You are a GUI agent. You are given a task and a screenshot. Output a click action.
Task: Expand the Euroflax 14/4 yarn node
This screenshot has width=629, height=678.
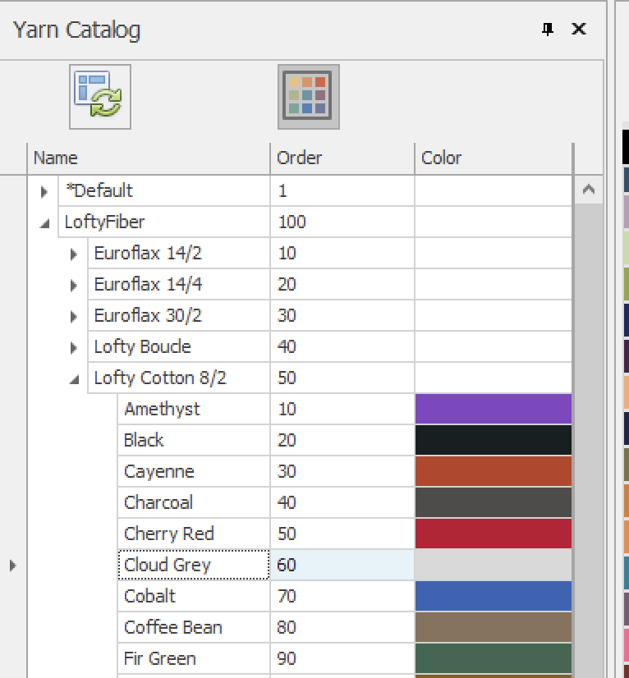click(x=74, y=285)
